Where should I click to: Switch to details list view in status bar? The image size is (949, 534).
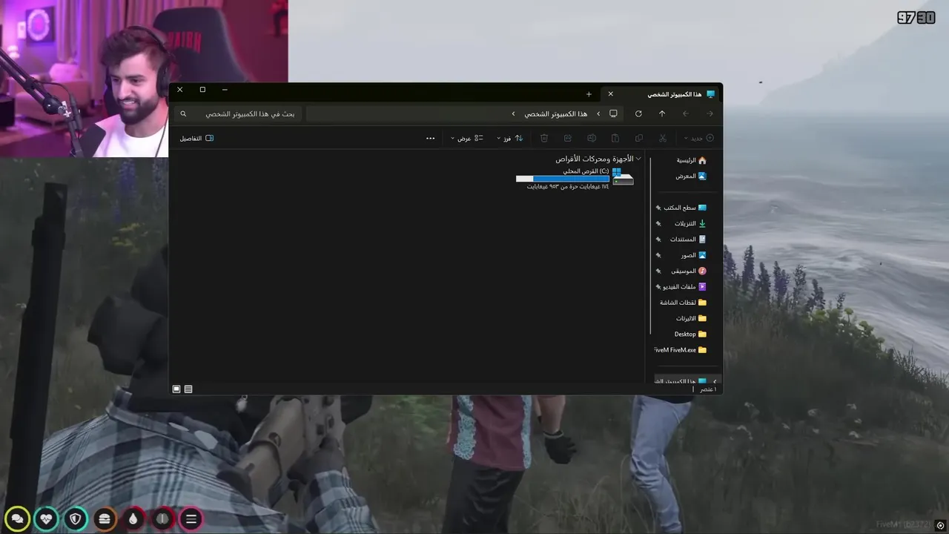[188, 389]
